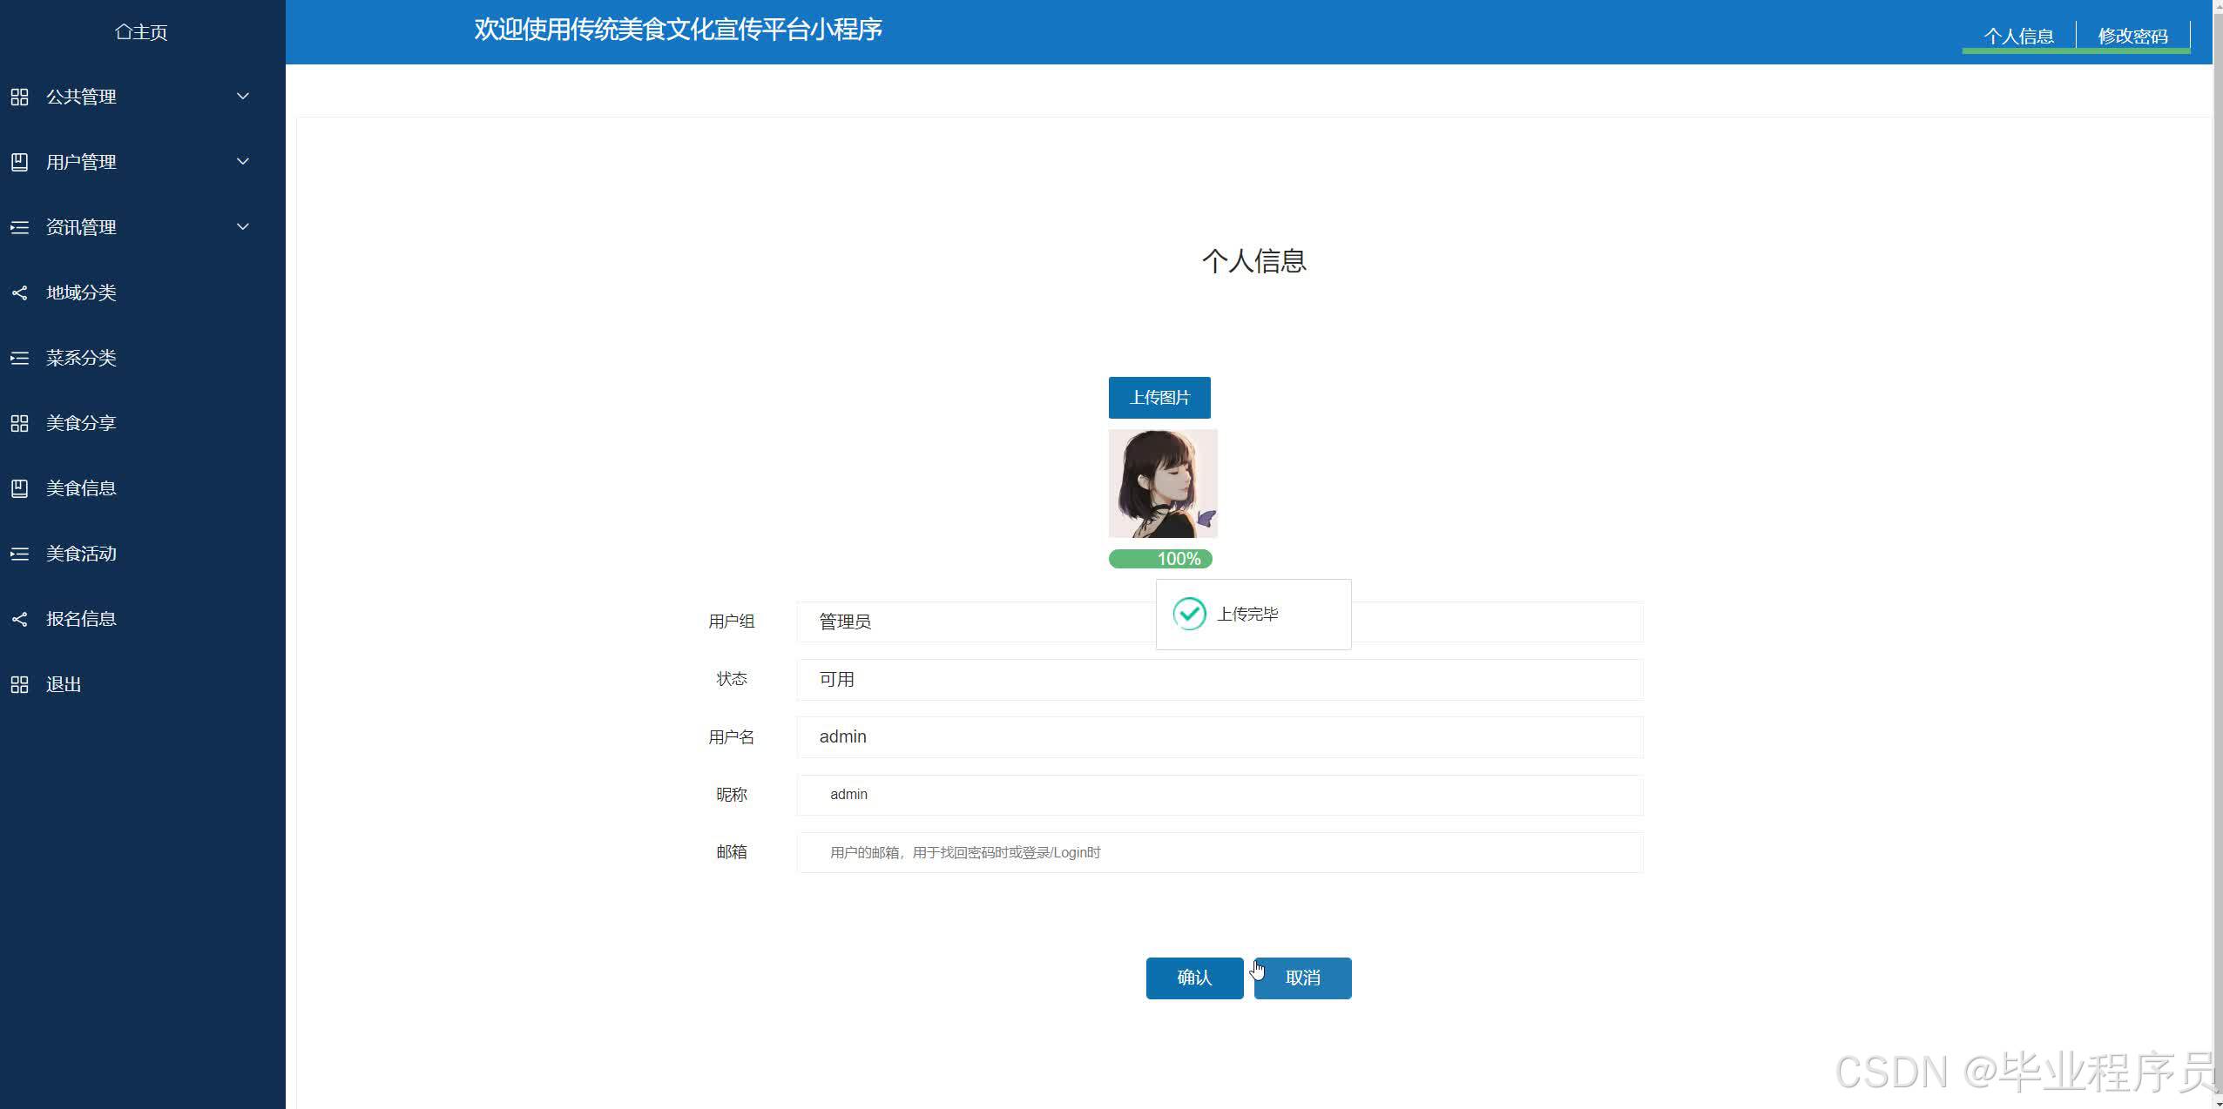Expand the 用户管理 chevron

[x=243, y=161]
